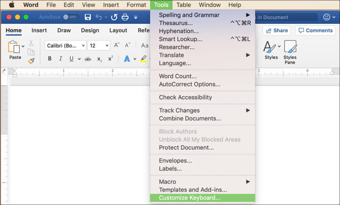Select Customize Keyboard menu item
This screenshot has width=340, height=205.
[202, 198]
